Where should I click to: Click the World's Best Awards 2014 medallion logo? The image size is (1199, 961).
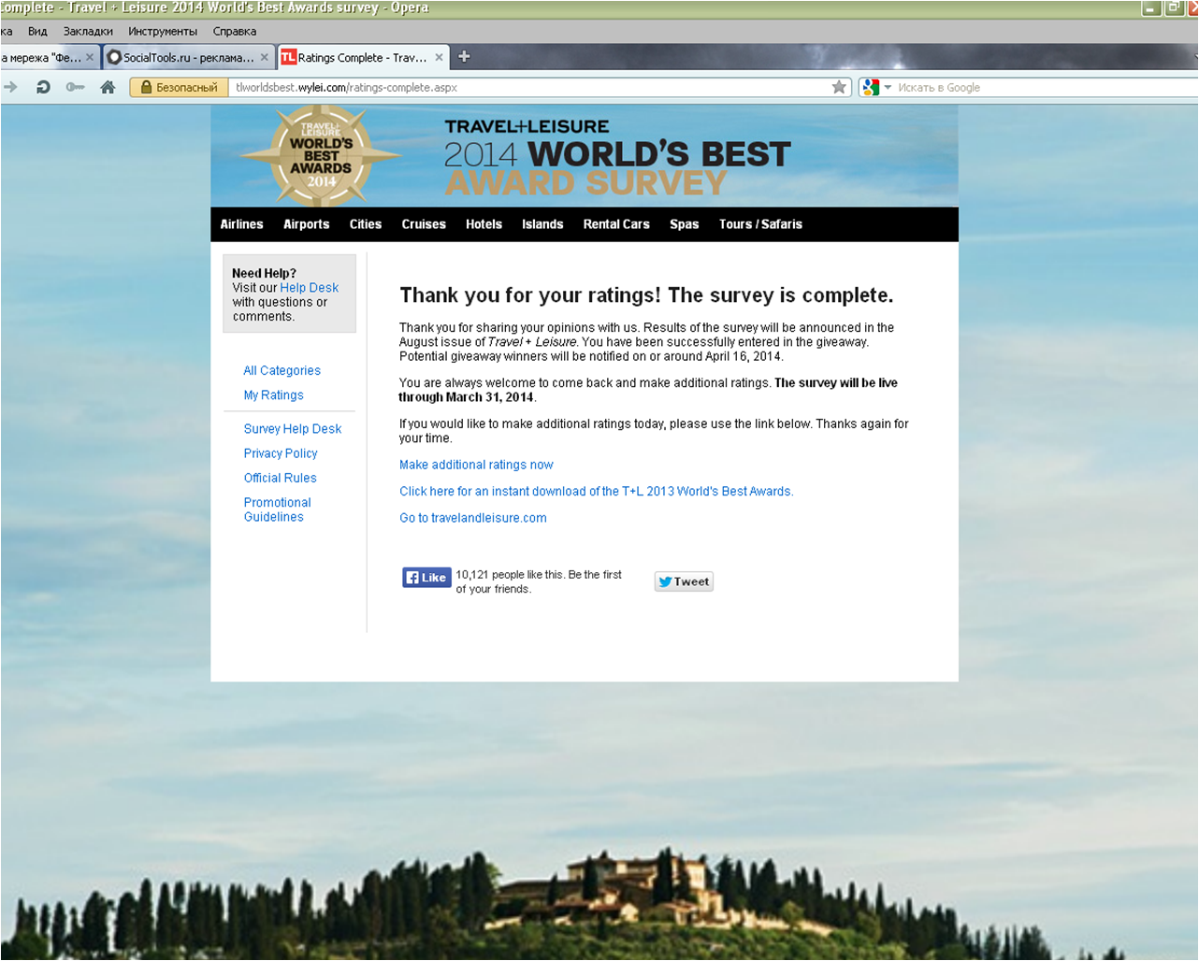click(321, 155)
